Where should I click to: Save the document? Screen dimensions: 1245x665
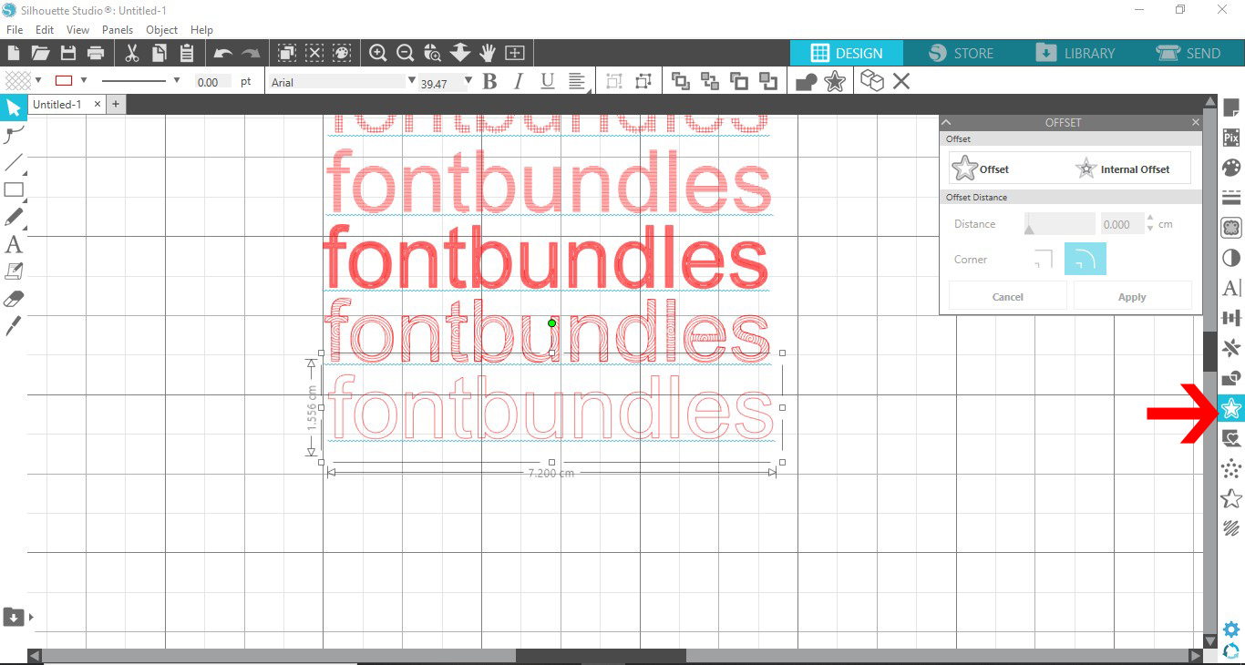coord(67,53)
